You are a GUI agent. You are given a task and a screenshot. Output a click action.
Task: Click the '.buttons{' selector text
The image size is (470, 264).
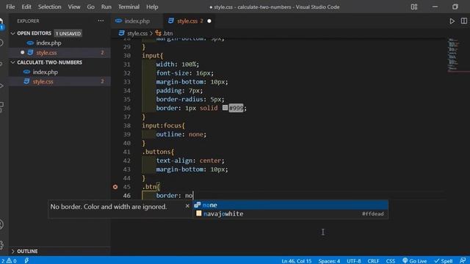[158, 152]
